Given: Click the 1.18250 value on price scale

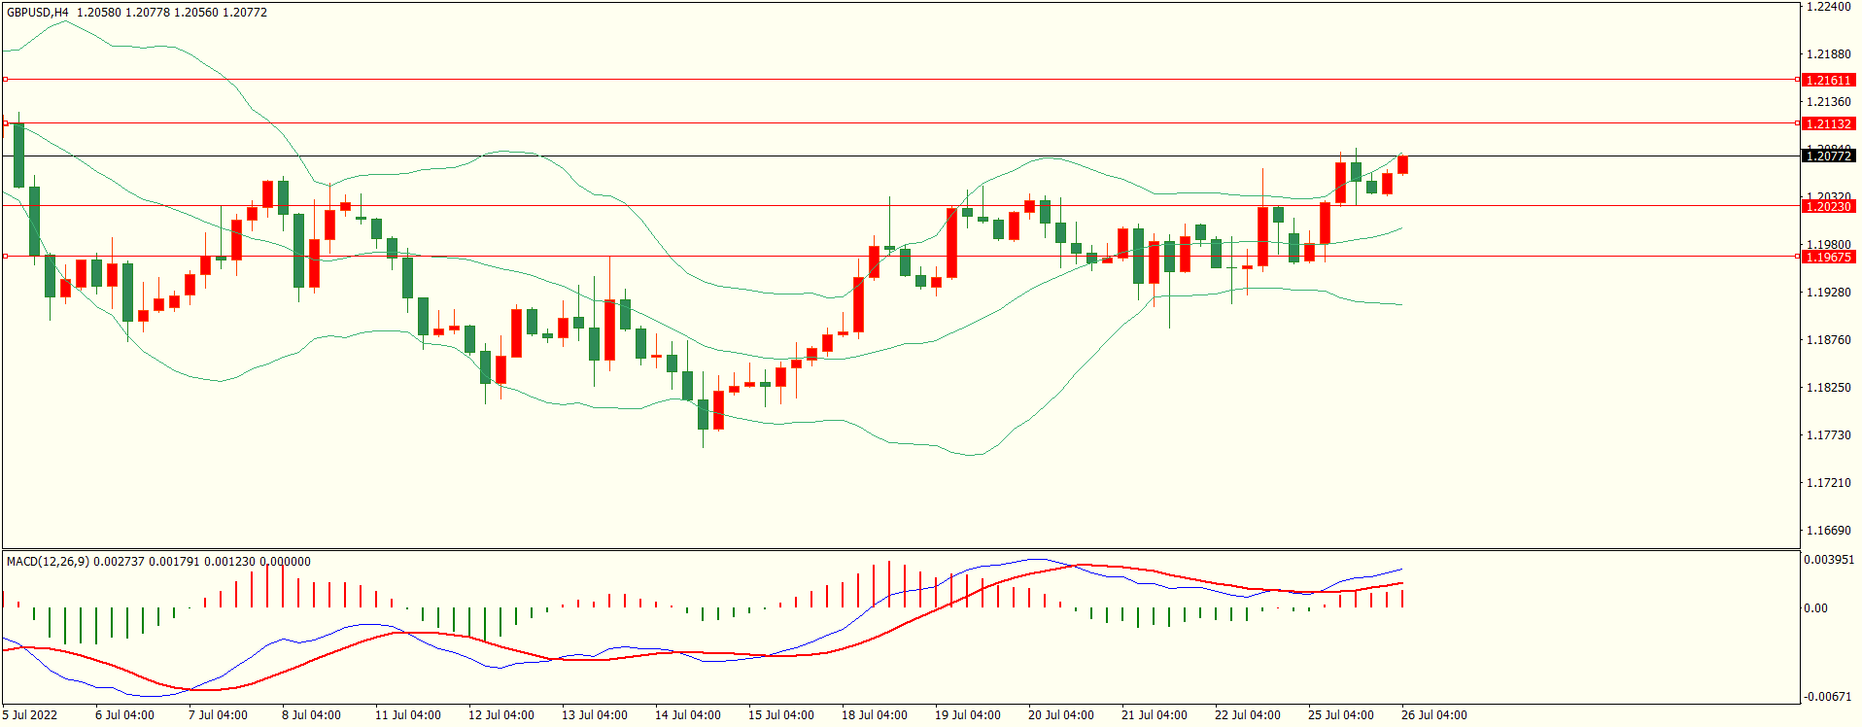Looking at the screenshot, I should coord(1827,388).
